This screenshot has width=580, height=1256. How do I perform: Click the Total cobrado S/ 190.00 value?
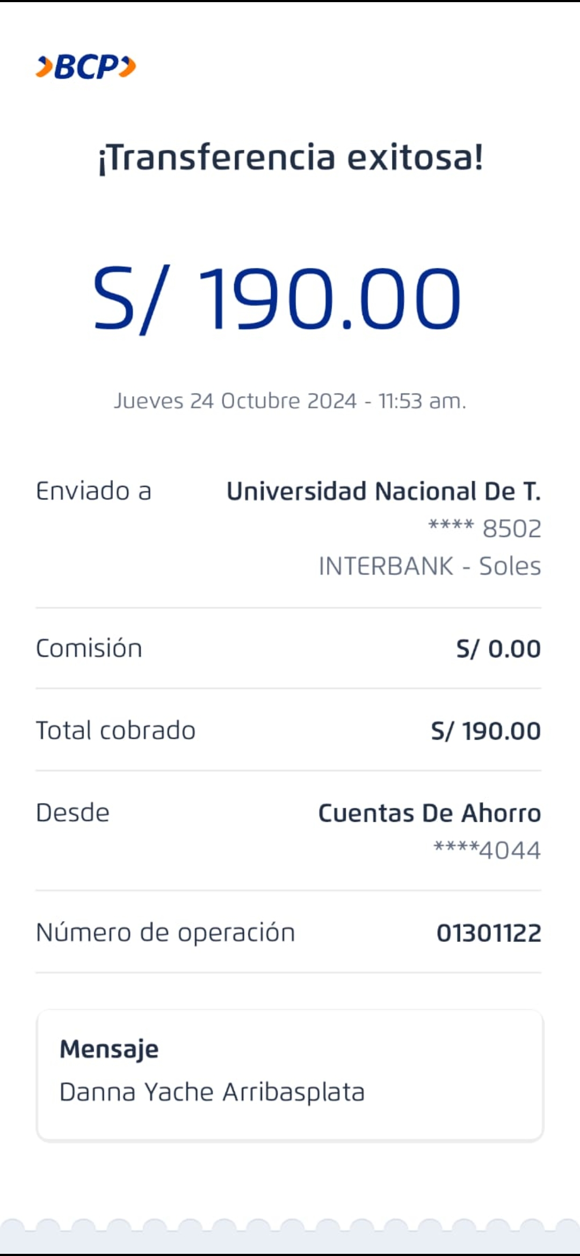point(485,731)
